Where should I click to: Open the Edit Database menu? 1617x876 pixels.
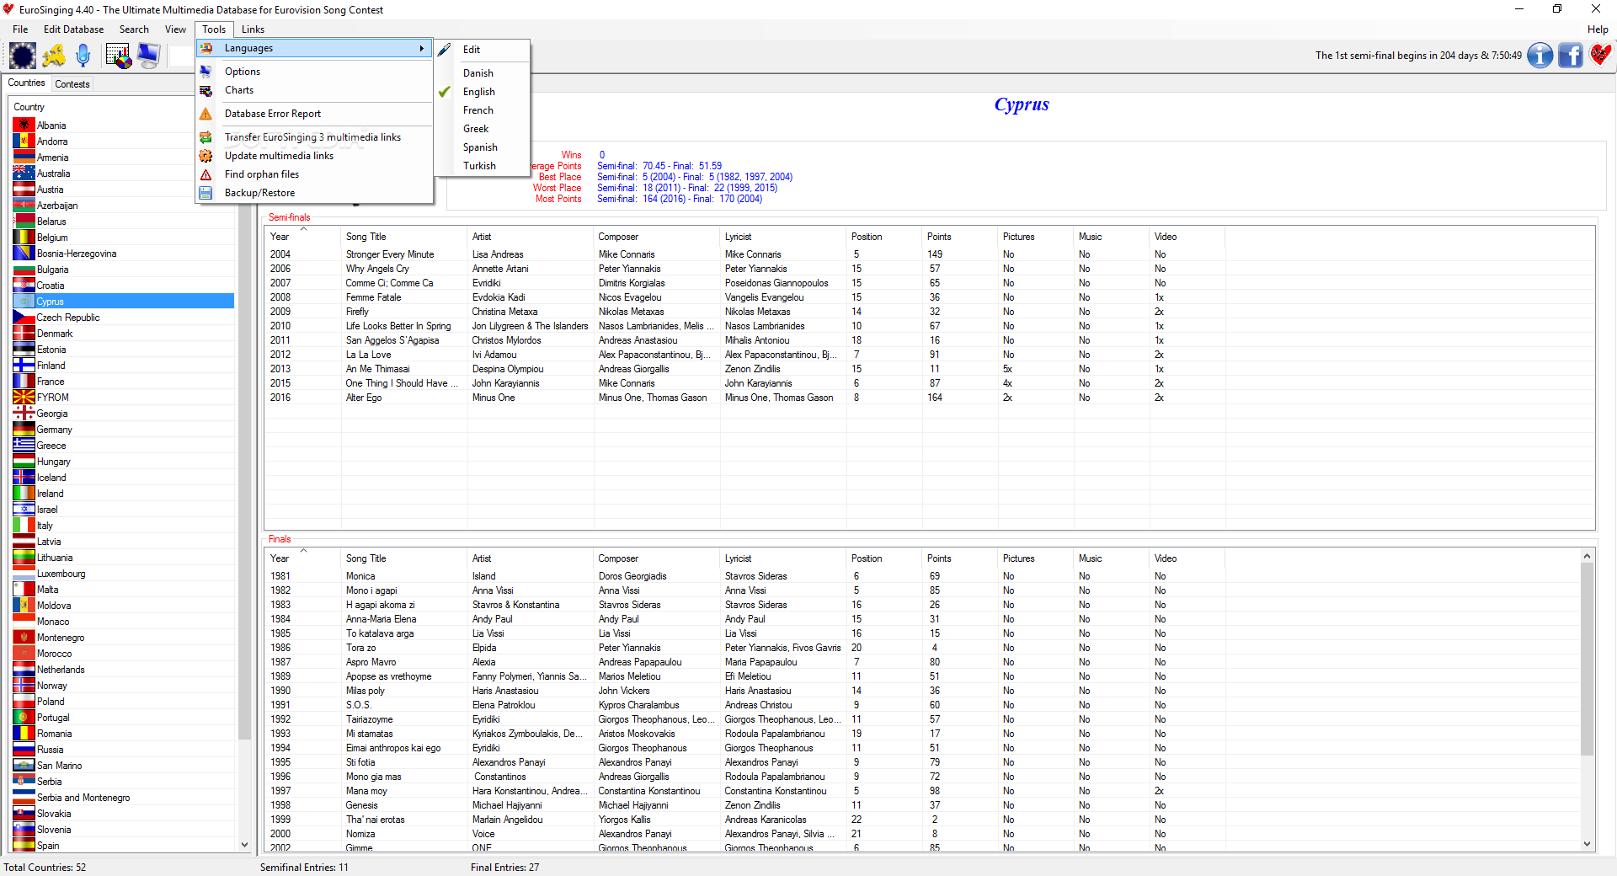[x=74, y=29]
